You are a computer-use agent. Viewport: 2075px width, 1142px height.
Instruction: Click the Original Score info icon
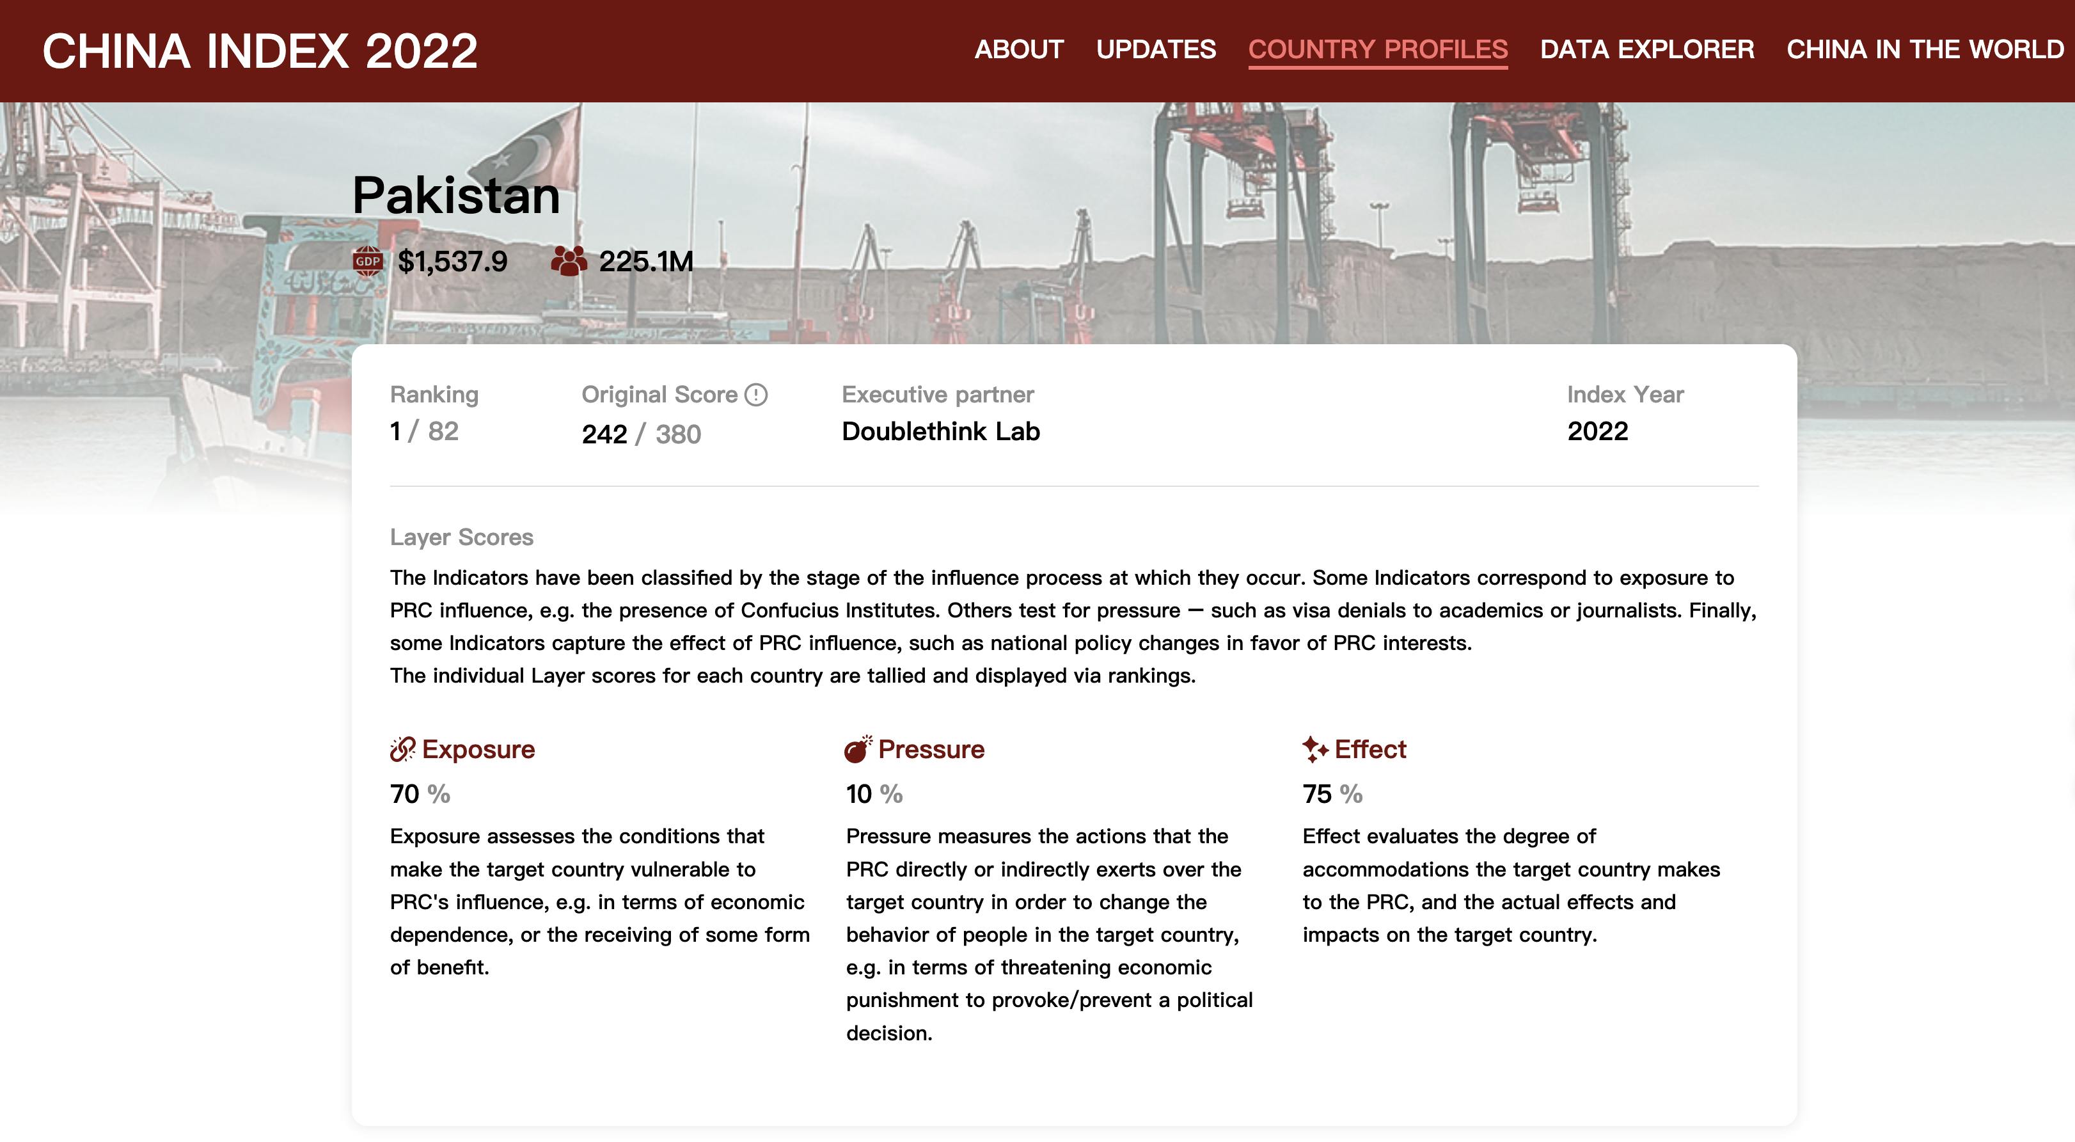[755, 395]
